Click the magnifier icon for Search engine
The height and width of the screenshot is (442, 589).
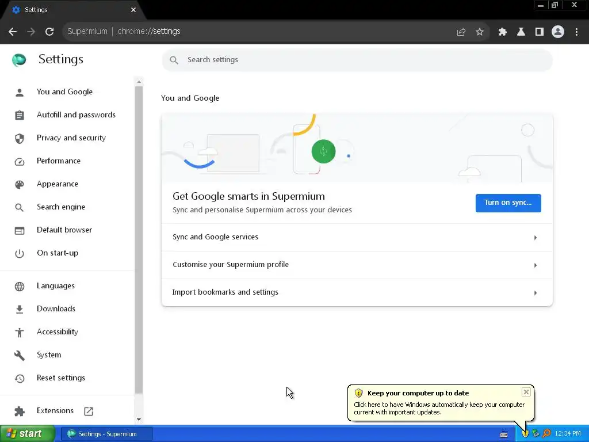20,207
